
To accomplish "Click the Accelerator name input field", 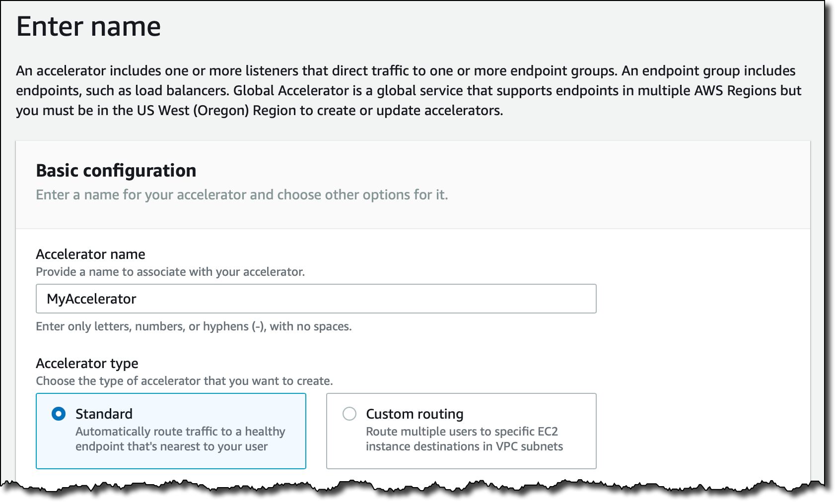I will [x=316, y=299].
